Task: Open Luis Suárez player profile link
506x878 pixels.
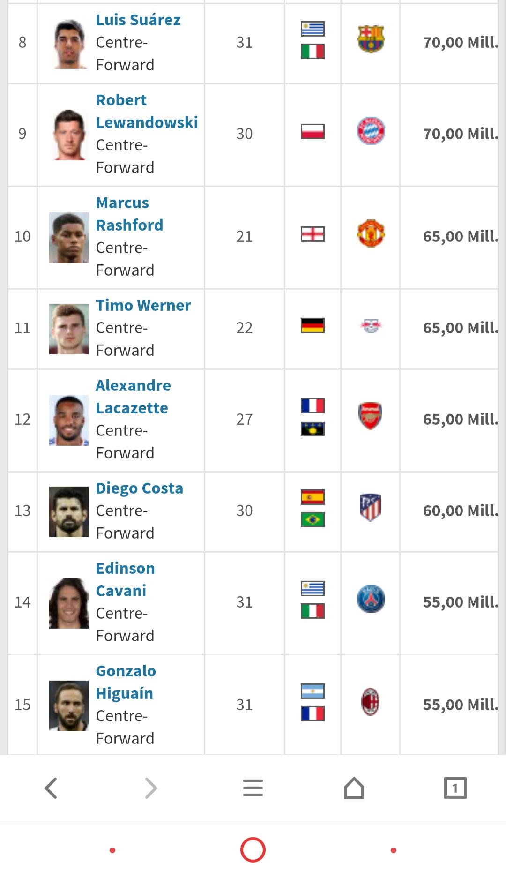Action: [x=138, y=20]
